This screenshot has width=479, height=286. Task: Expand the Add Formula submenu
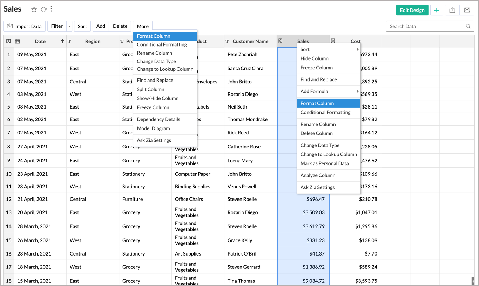[x=358, y=91]
